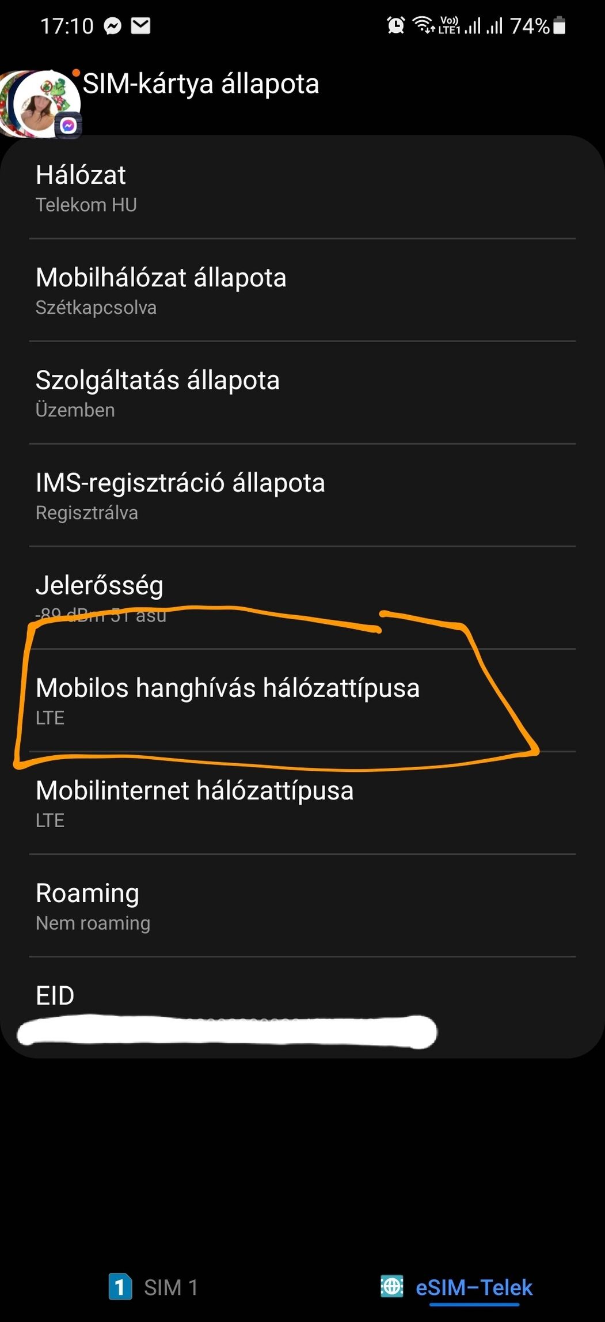Tap IMS-regisztráció állapota item

[x=302, y=495]
